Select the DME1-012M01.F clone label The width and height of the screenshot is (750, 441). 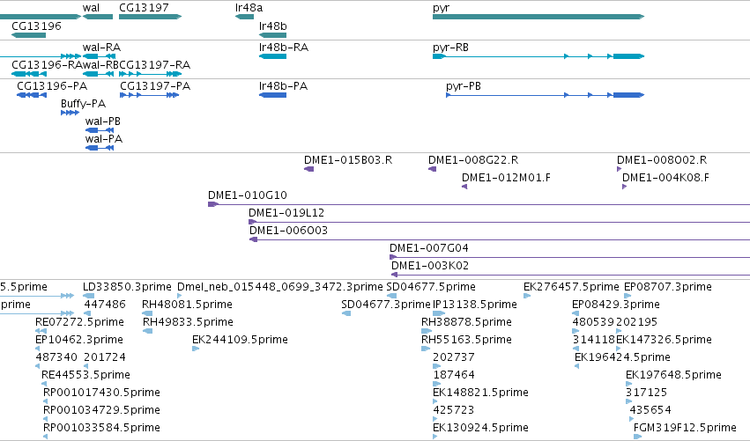coord(506,178)
